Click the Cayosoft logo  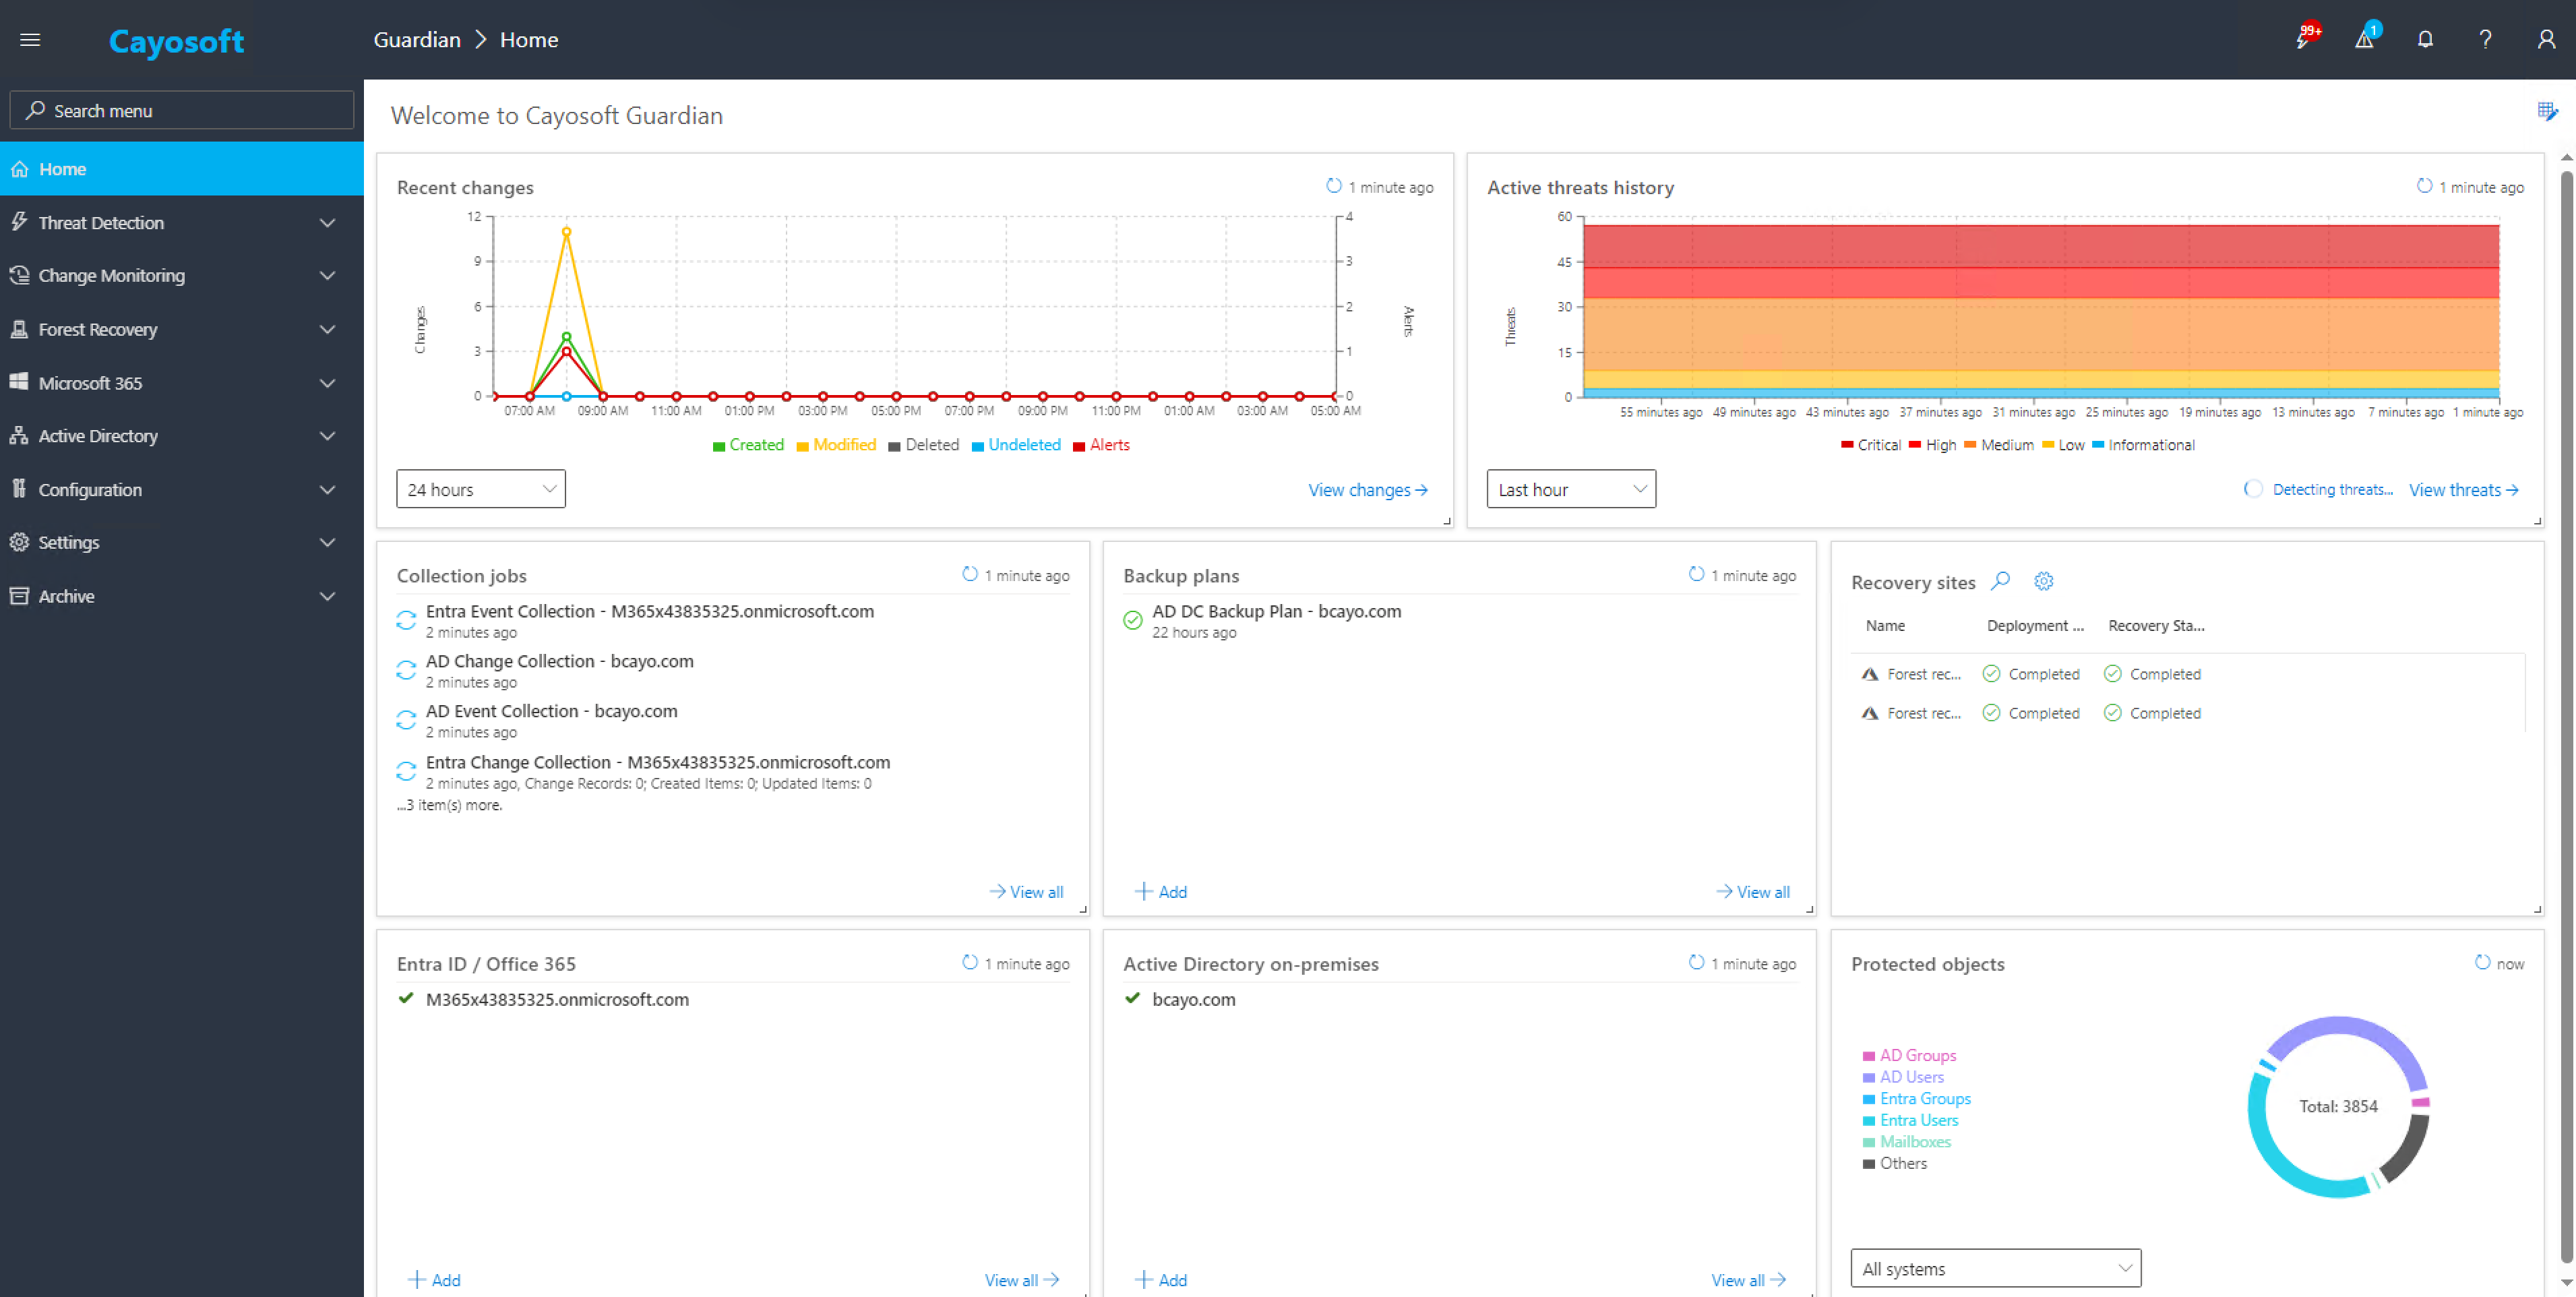pos(176,41)
